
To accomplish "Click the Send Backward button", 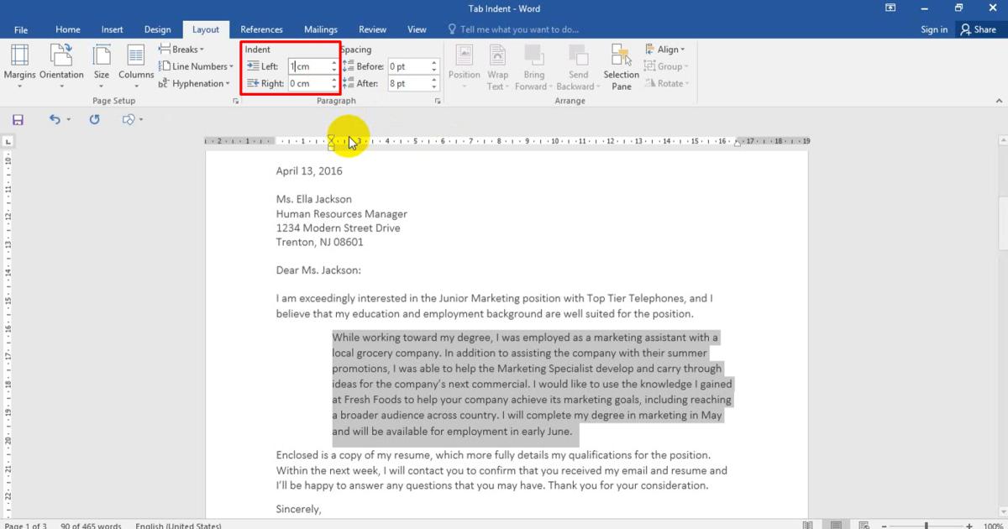I will tap(578, 67).
